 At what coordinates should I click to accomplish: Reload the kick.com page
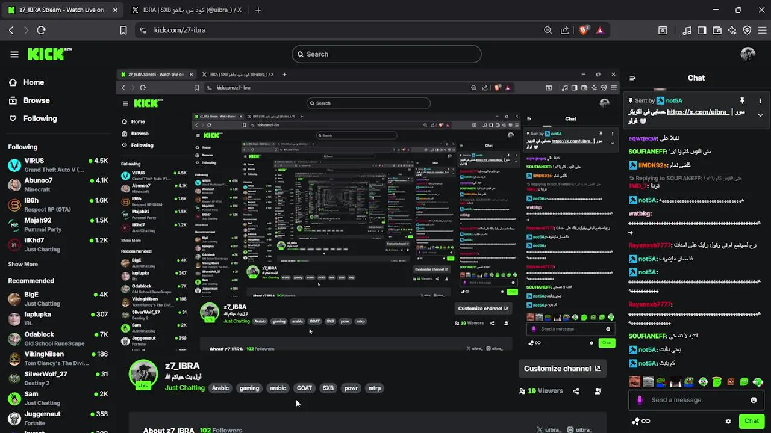[41, 30]
